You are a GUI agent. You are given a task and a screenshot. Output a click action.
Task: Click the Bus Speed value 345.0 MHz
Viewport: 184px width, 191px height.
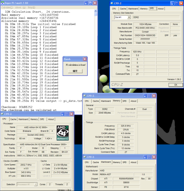click(26, 172)
